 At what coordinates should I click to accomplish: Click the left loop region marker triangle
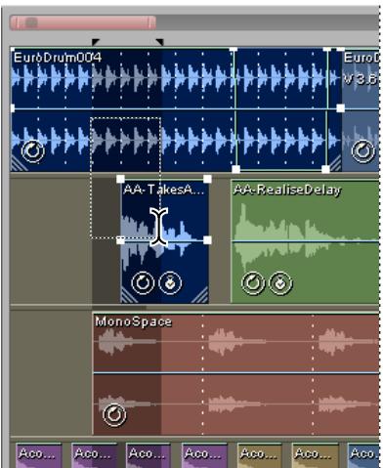pyautogui.click(x=95, y=42)
